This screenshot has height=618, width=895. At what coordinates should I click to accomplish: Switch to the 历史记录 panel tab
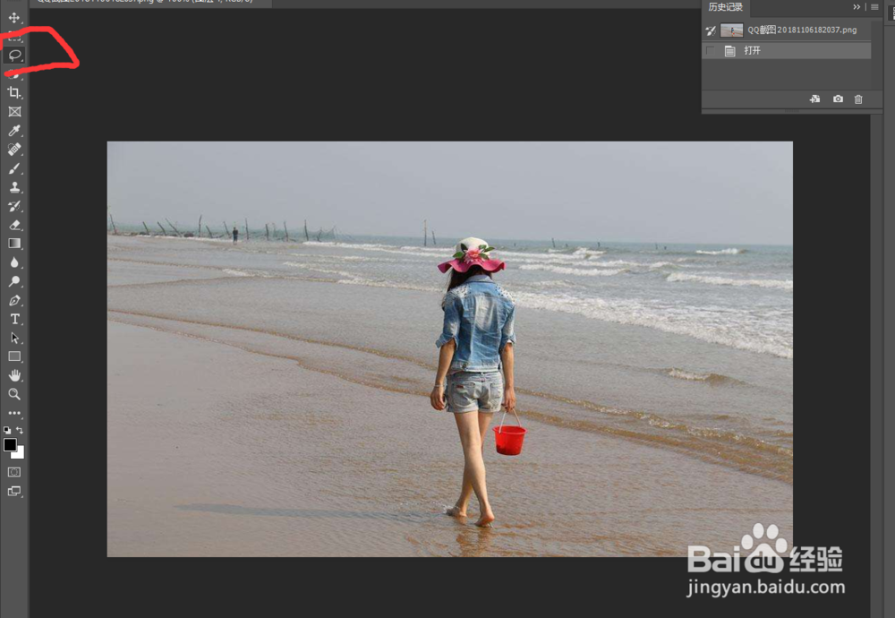click(725, 7)
